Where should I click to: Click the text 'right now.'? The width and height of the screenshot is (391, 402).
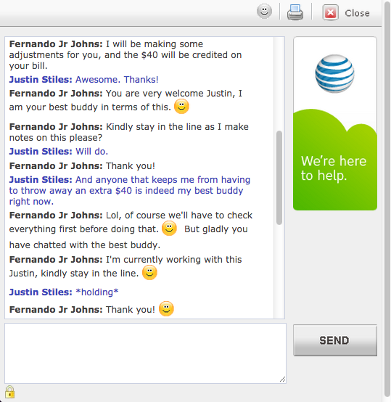click(31, 202)
